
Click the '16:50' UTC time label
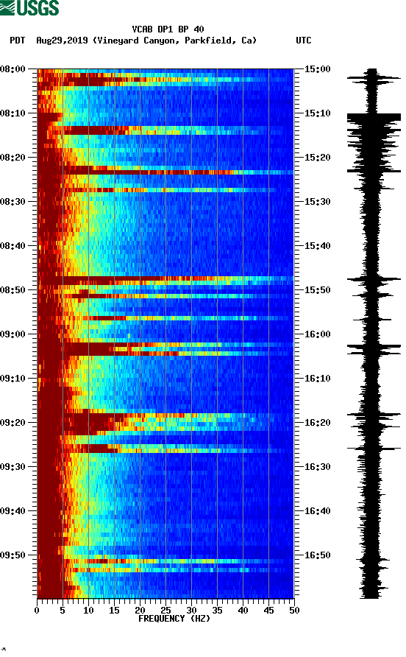coord(317,555)
